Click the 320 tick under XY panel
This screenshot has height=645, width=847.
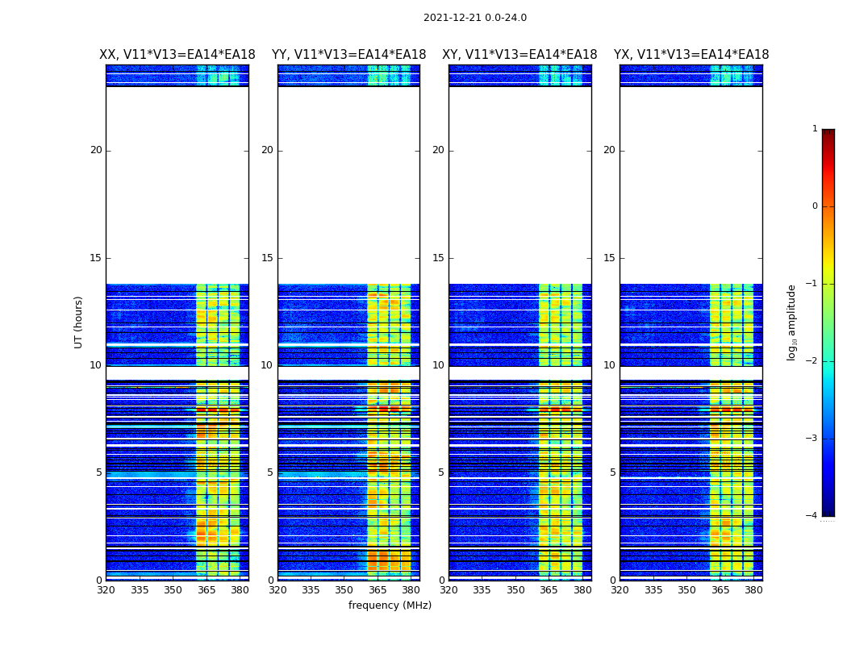(449, 589)
